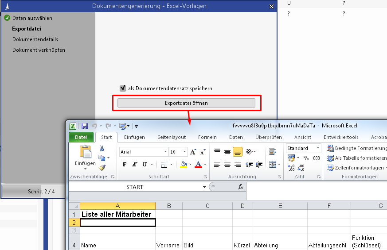Screen dimensions: 387x250
Task: Open the Formeln ribbon tab
Action: coord(207,137)
